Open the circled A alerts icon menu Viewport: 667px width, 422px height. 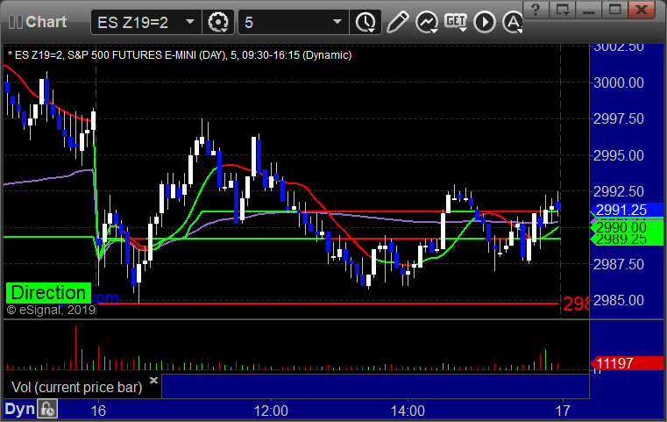tap(513, 22)
